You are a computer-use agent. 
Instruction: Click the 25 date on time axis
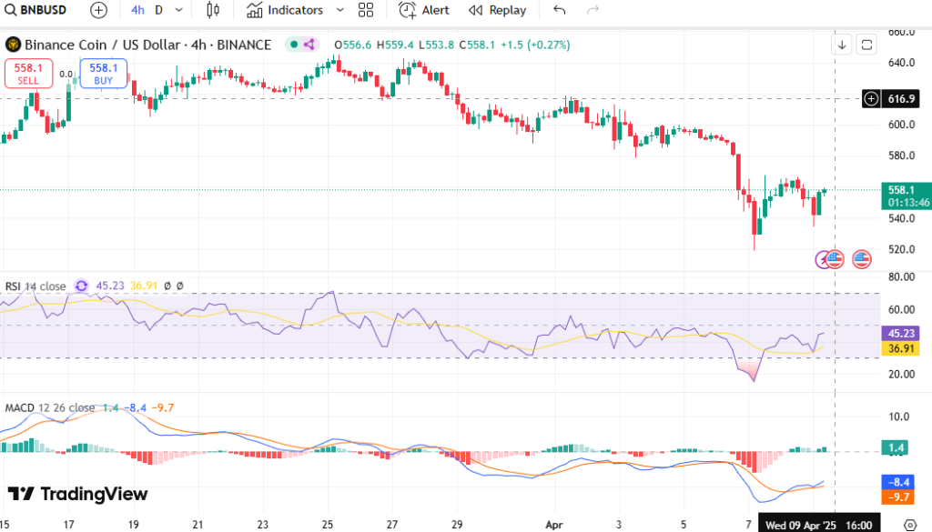pyautogui.click(x=328, y=525)
